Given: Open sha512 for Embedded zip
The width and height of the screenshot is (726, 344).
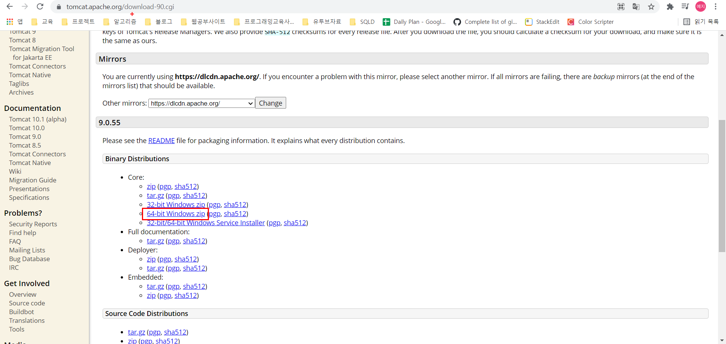Looking at the screenshot, I should point(185,295).
